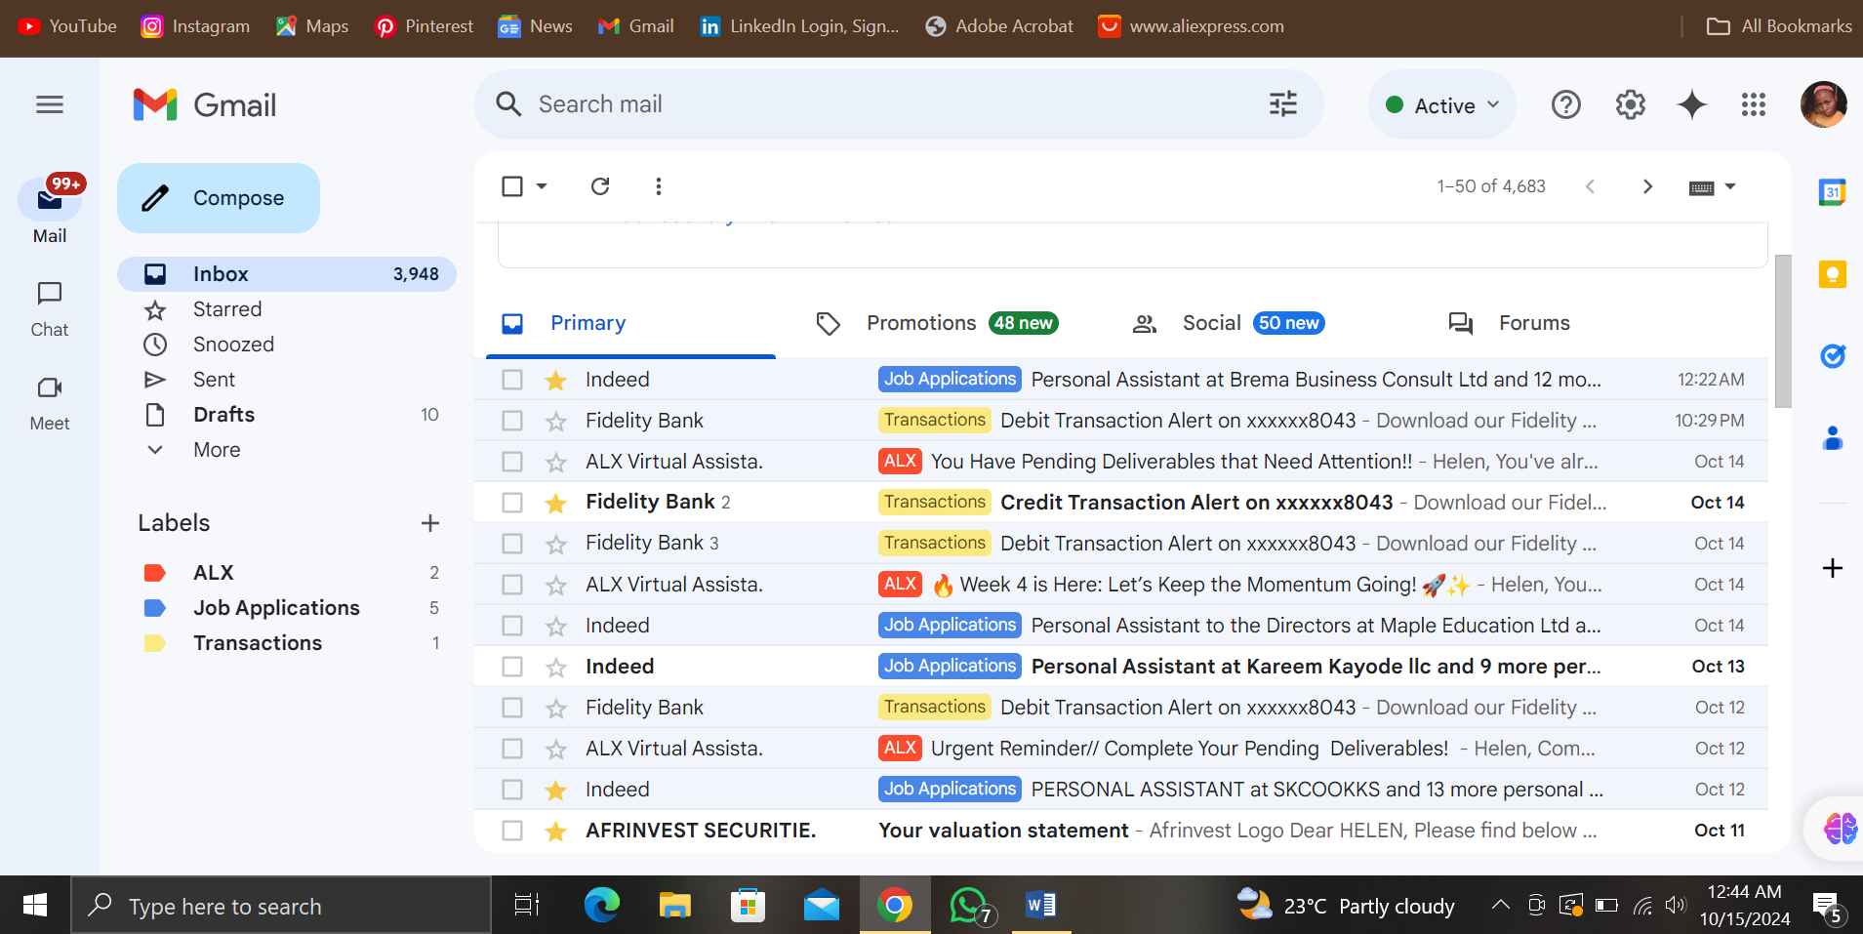Open the Job Applications label
The width and height of the screenshot is (1863, 934).
tap(276, 608)
